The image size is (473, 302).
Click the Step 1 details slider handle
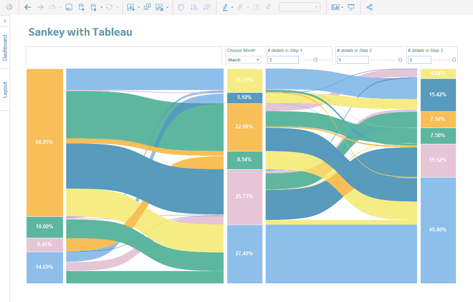(315, 60)
